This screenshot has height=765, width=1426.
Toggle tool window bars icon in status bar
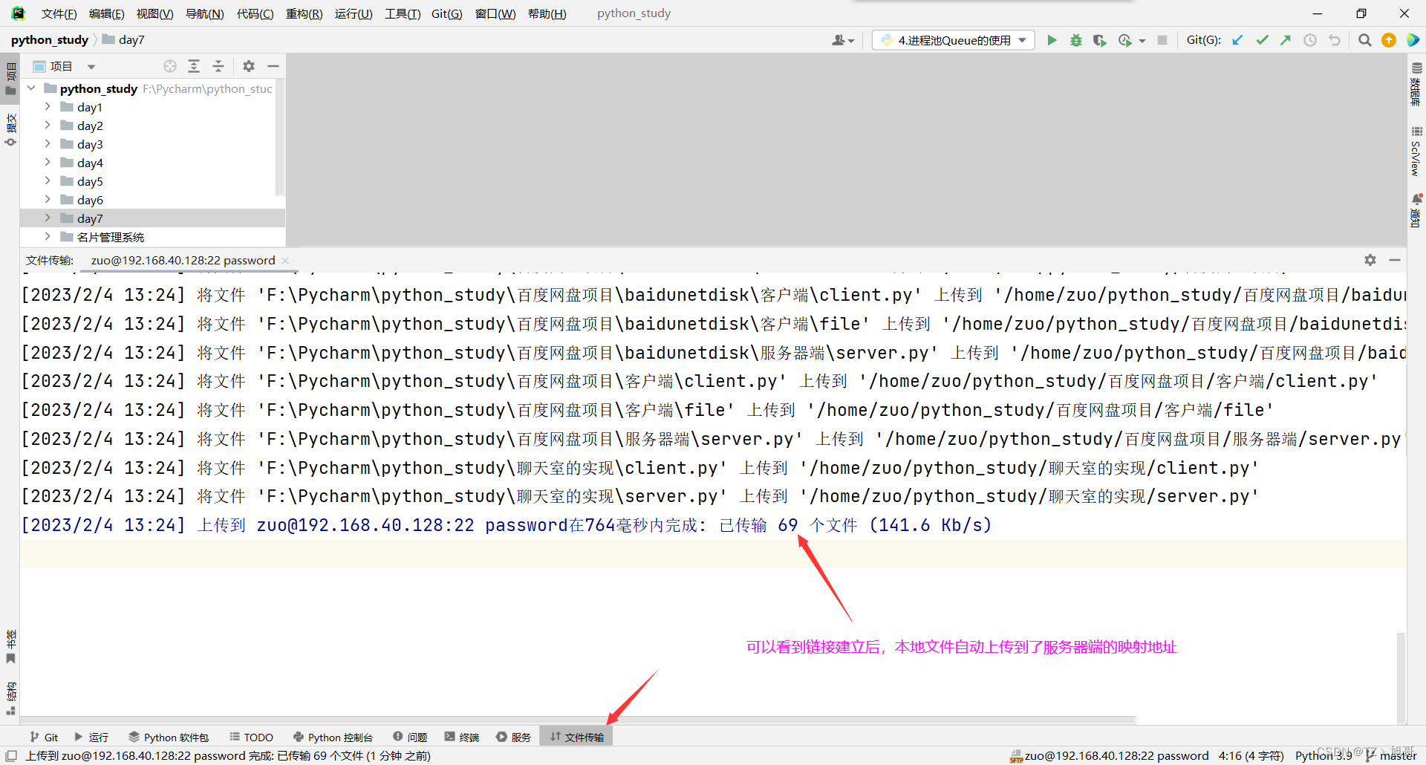(11, 755)
